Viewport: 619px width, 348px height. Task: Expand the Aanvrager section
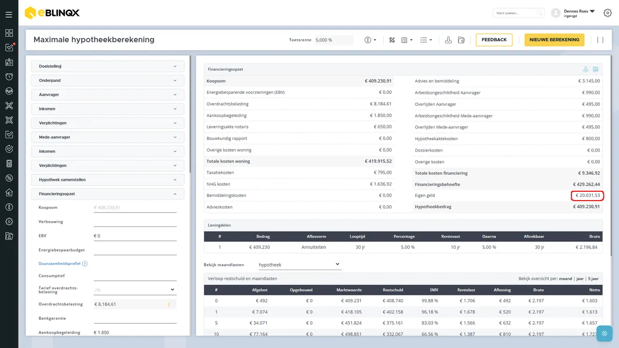point(108,95)
